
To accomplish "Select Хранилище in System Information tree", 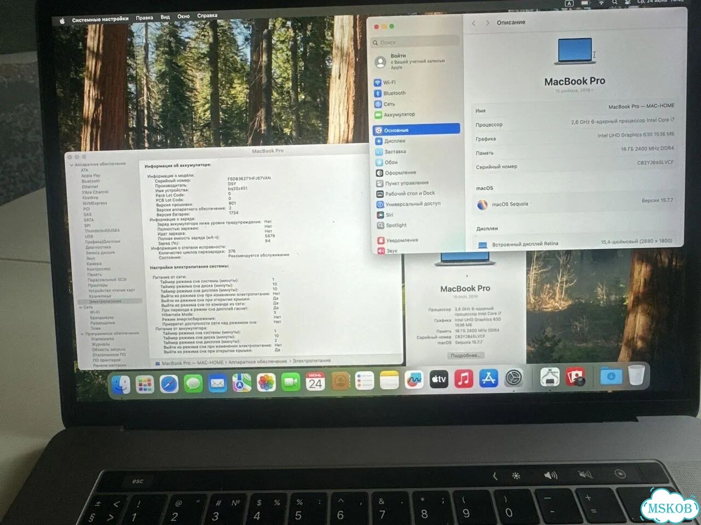I will pyautogui.click(x=100, y=296).
